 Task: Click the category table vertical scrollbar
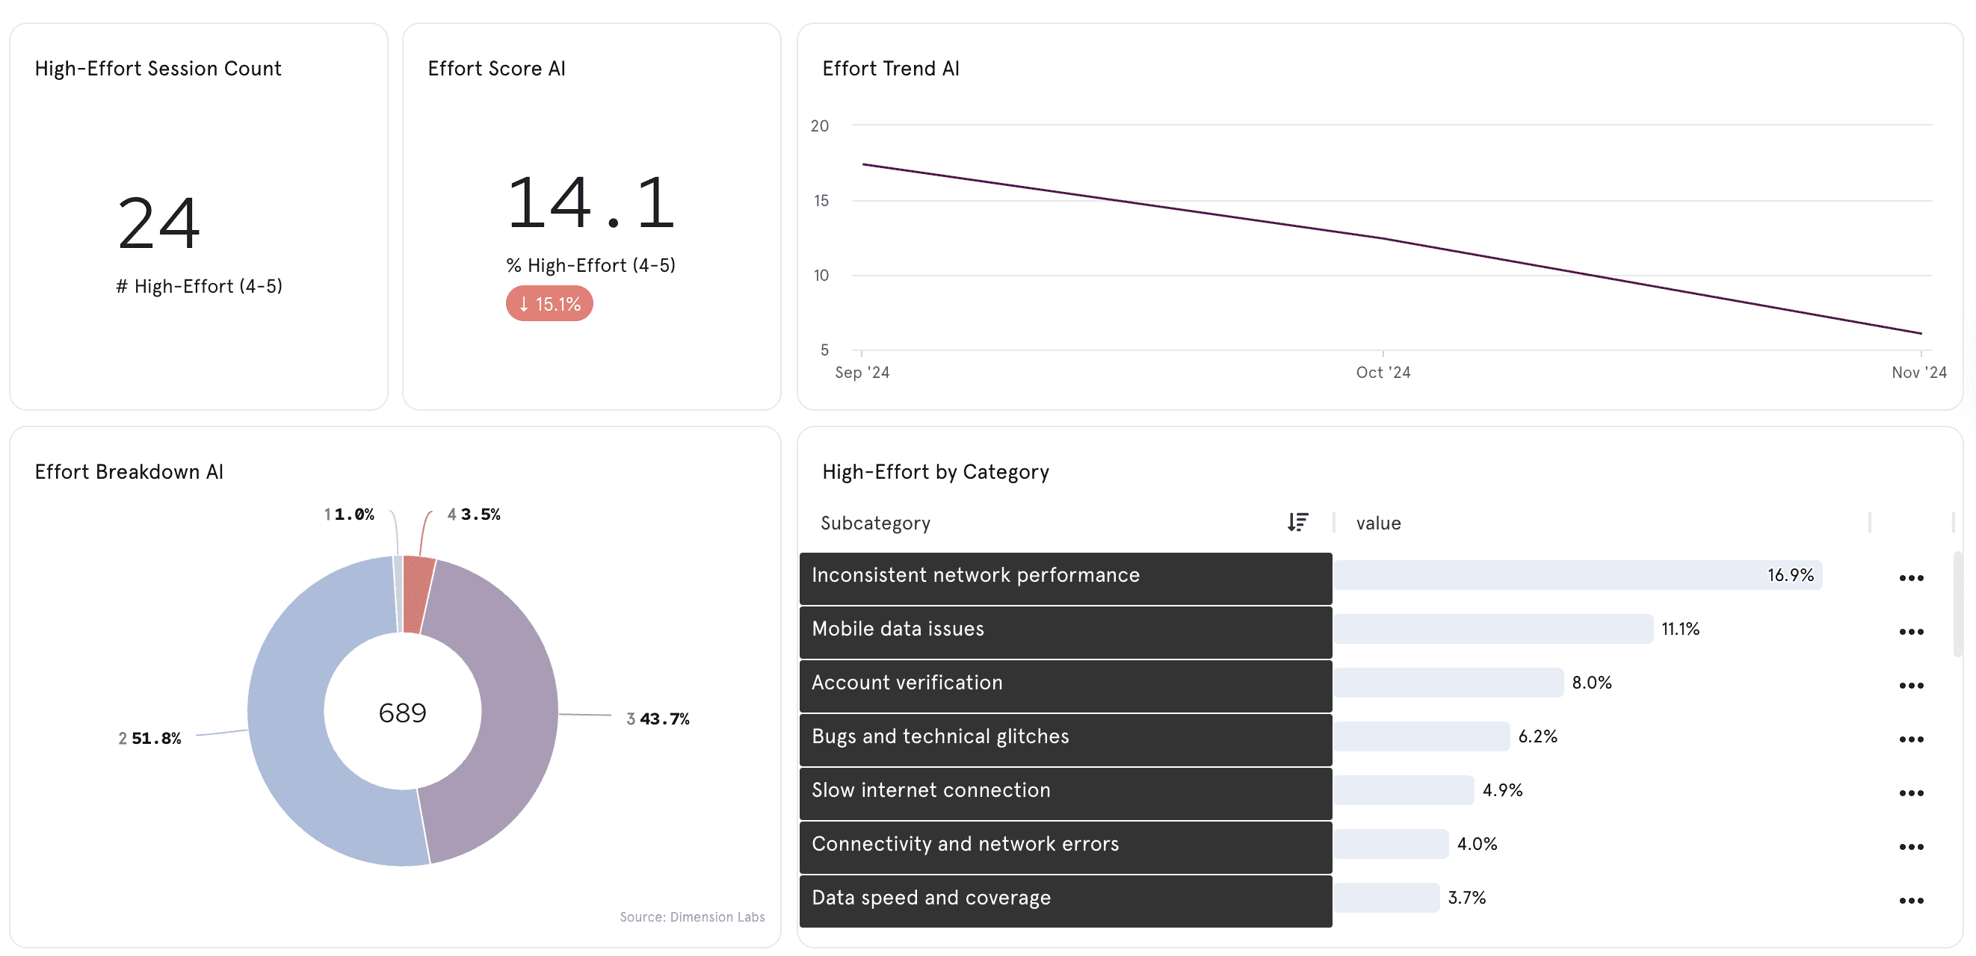click(x=1957, y=606)
